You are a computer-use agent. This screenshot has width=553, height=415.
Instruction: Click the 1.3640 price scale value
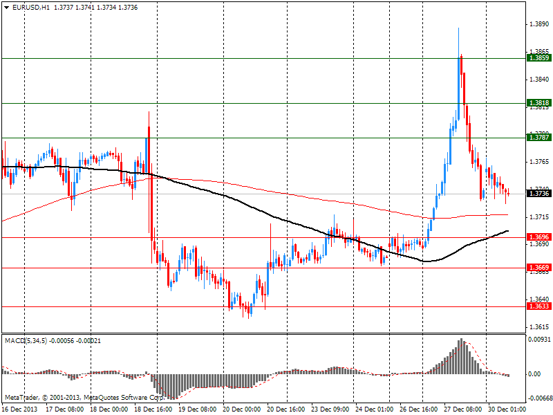[539, 299]
